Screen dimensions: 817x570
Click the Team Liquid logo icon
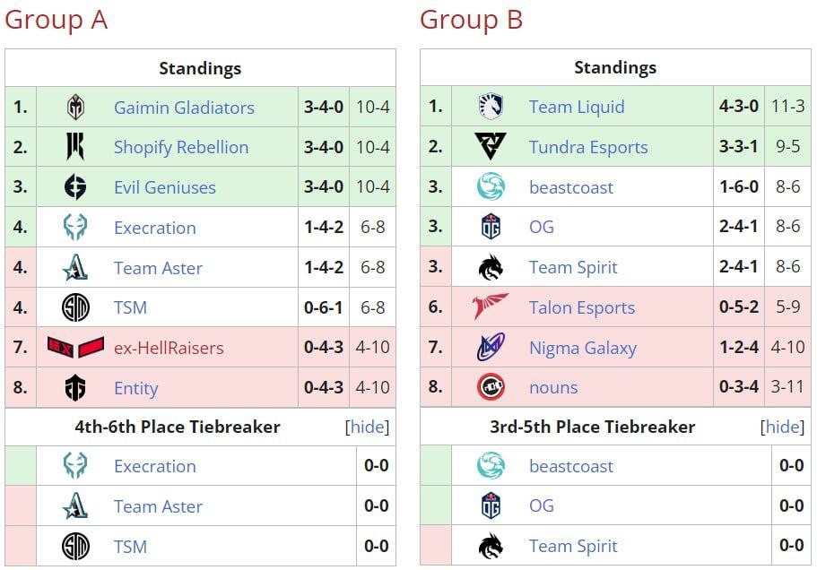[491, 108]
